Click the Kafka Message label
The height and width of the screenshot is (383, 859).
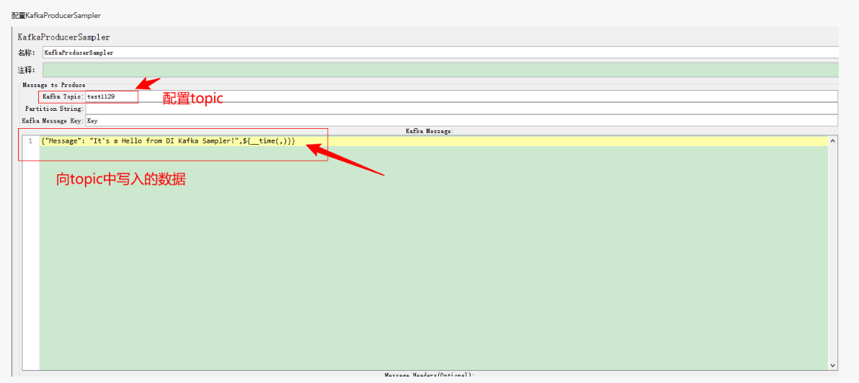tap(429, 131)
